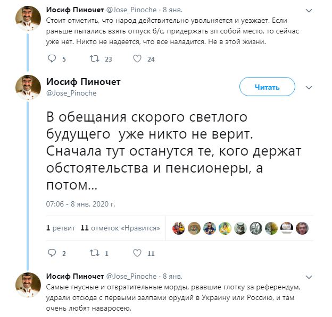Open the 07:06 - 8 янв. 2020 г. timestamp
The image size is (332, 317).
(x=81, y=203)
